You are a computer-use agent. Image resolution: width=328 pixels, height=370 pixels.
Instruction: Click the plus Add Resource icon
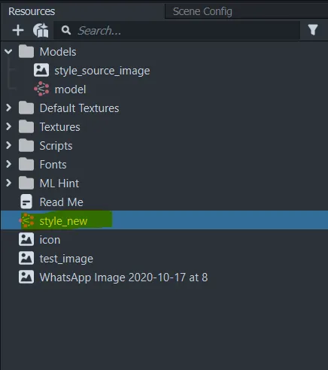tap(18, 30)
